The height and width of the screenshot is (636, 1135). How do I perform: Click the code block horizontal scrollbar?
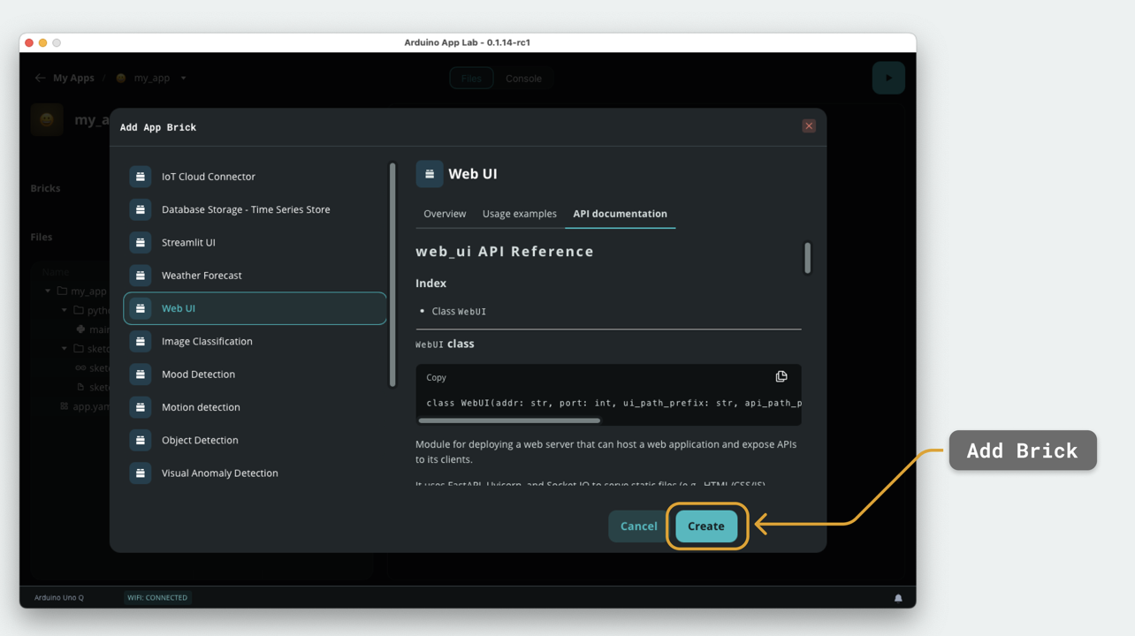coord(510,420)
